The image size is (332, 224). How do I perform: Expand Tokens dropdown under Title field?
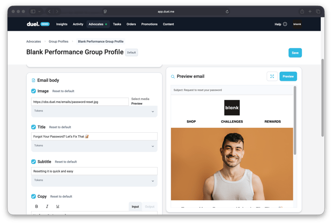153,146
